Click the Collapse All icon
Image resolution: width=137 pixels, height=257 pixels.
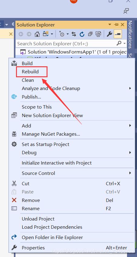tap(90, 34)
